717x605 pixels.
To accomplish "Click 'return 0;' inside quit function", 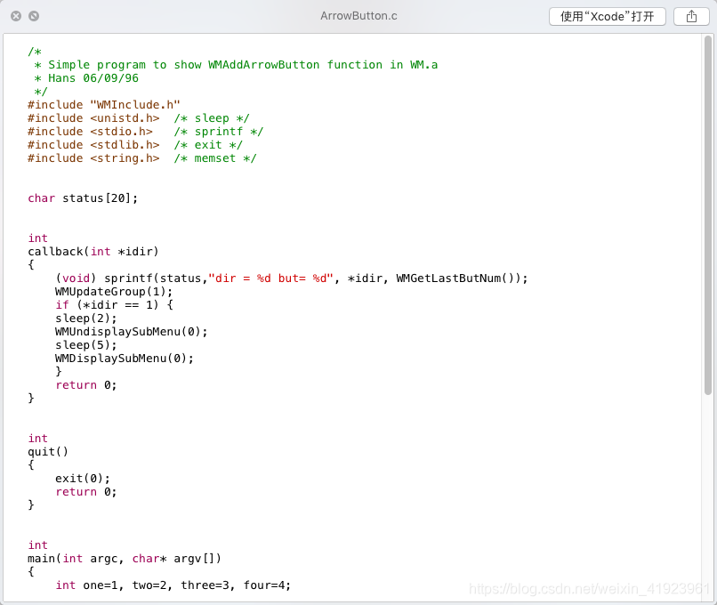I will tap(86, 492).
